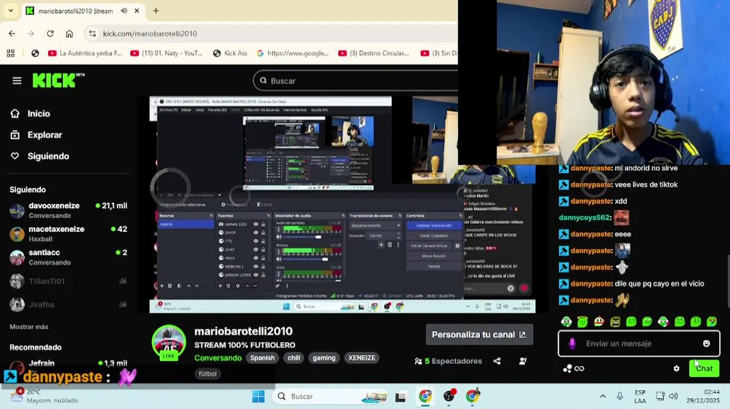Image resolution: width=730 pixels, height=409 pixels.
Task: Click the green Chat send button
Action: coord(704,369)
